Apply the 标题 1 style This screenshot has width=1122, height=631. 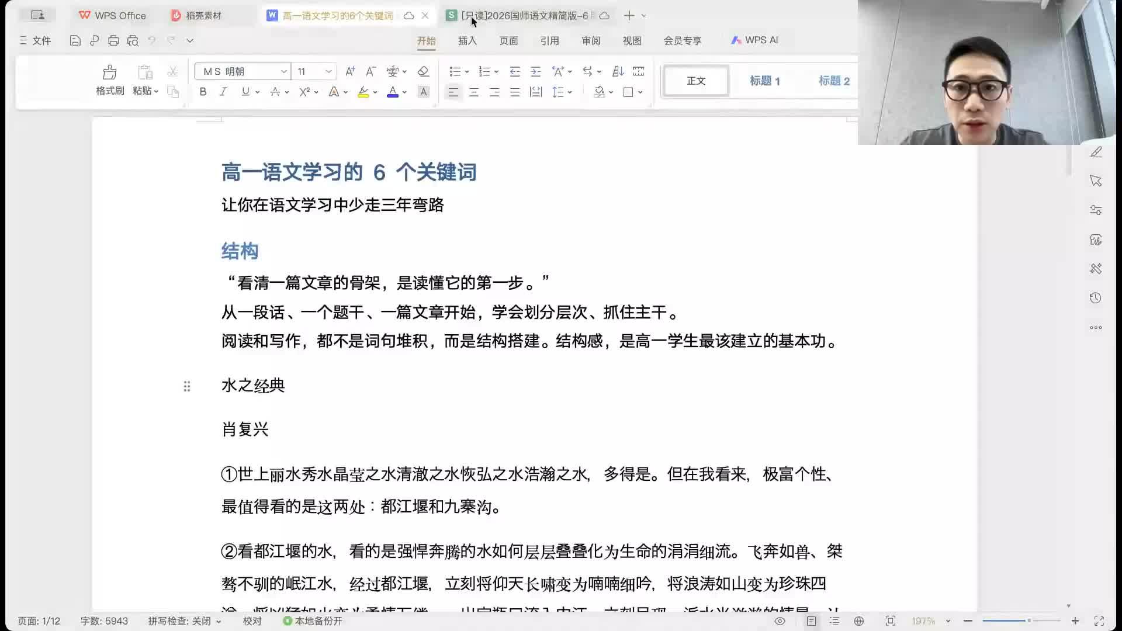point(764,81)
